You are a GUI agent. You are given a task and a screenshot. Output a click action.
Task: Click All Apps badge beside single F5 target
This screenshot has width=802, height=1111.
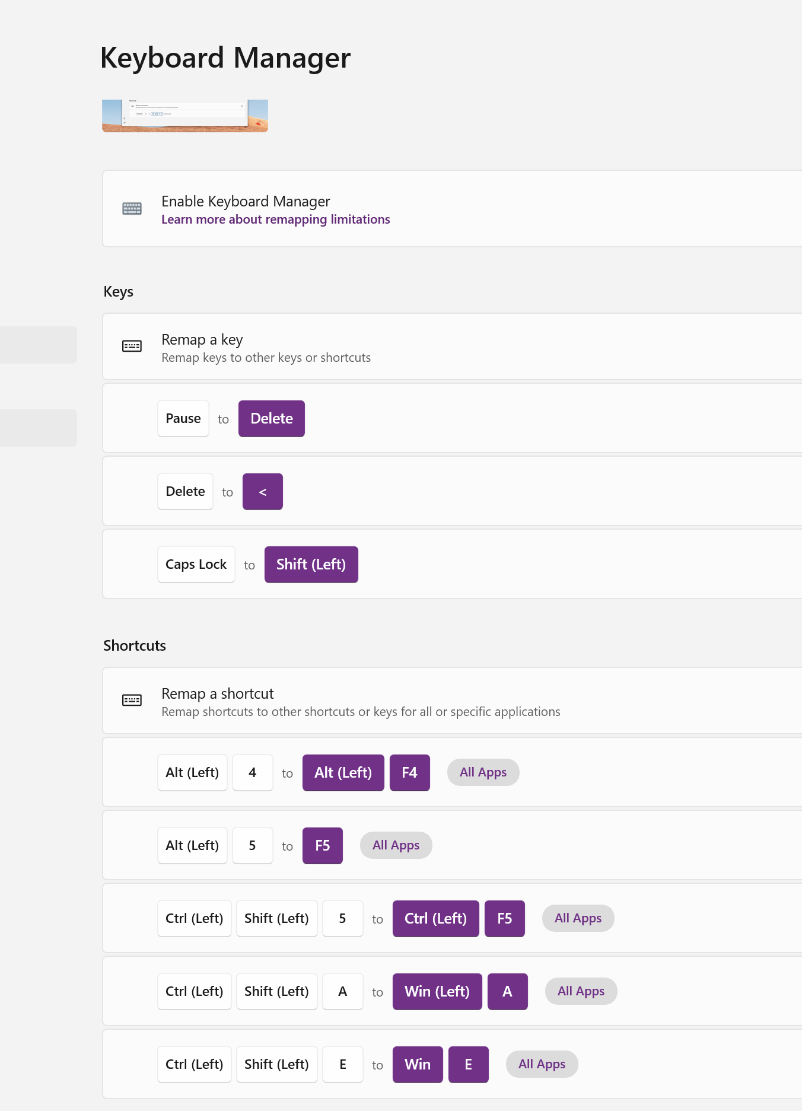pos(396,845)
